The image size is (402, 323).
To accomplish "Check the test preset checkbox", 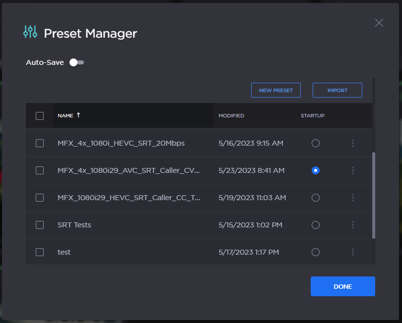I will point(40,252).
